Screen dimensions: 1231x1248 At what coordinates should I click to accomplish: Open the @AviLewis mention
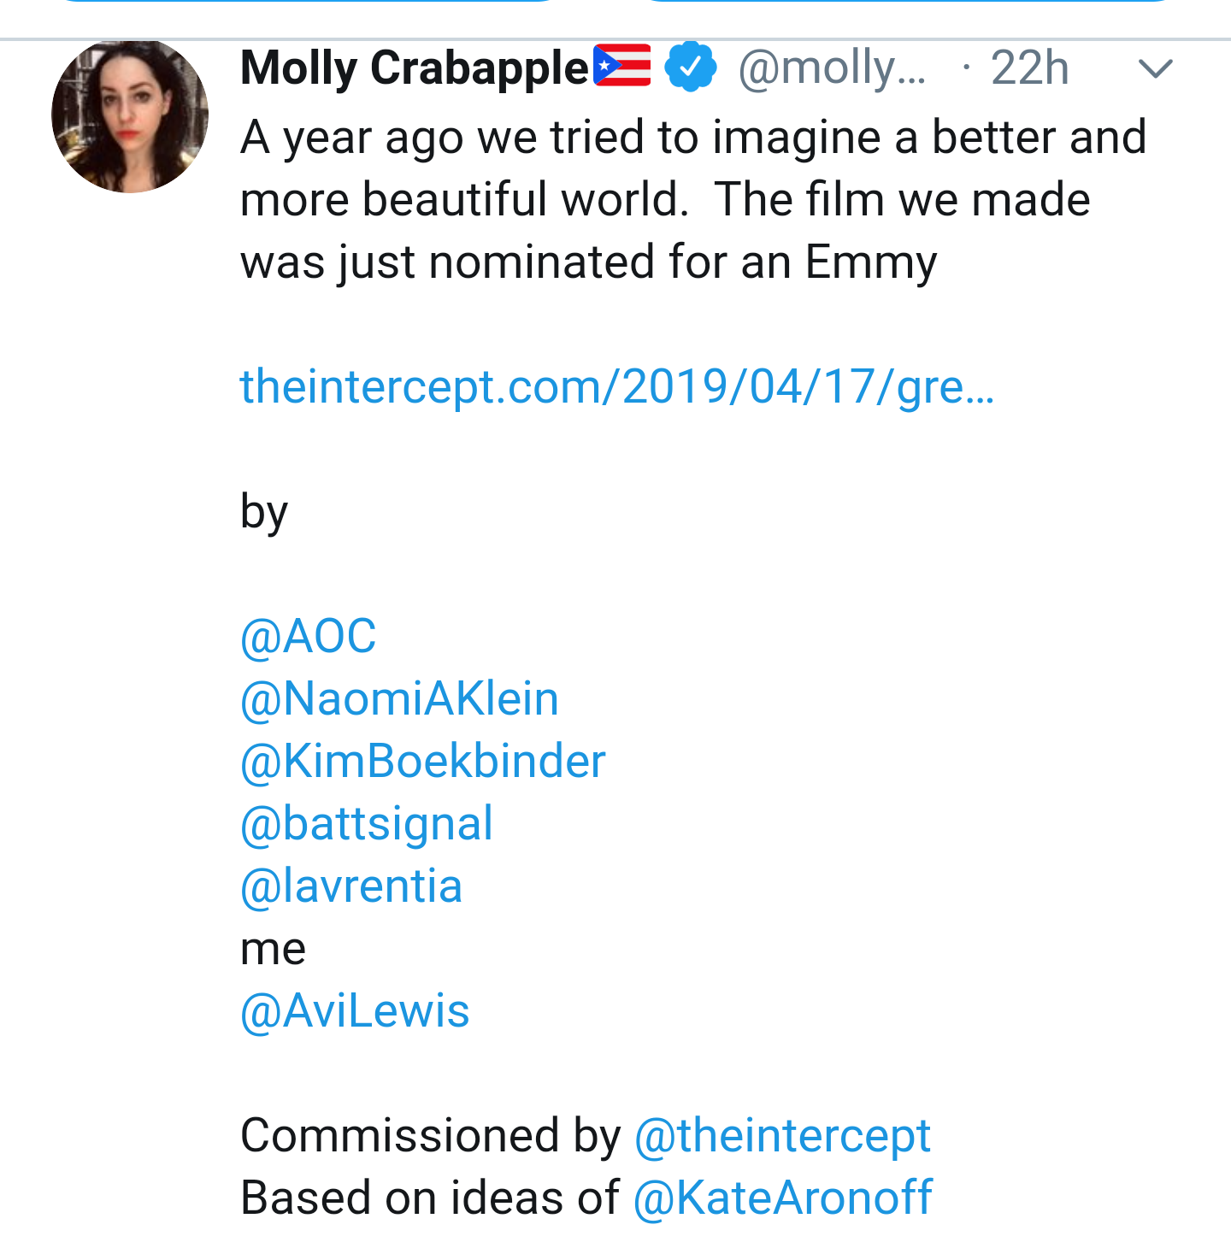pos(355,1010)
